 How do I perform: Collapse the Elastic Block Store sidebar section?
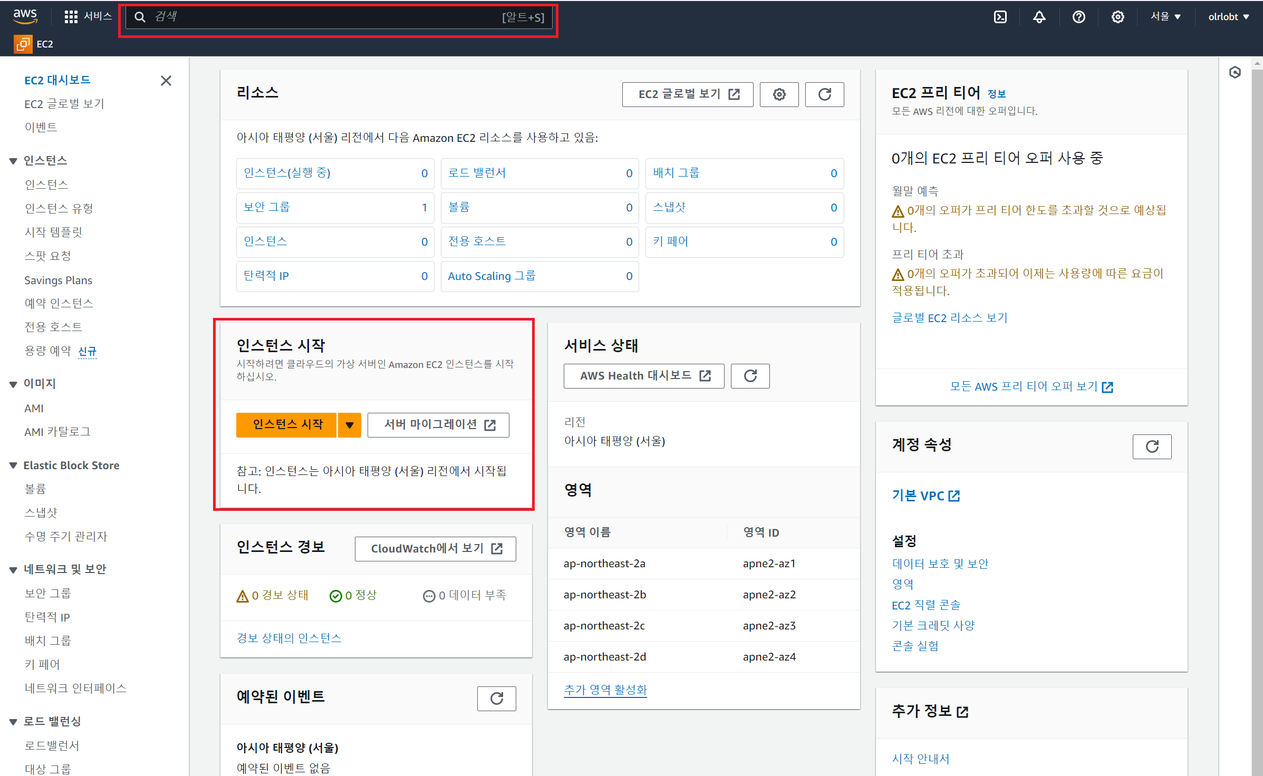pos(13,465)
